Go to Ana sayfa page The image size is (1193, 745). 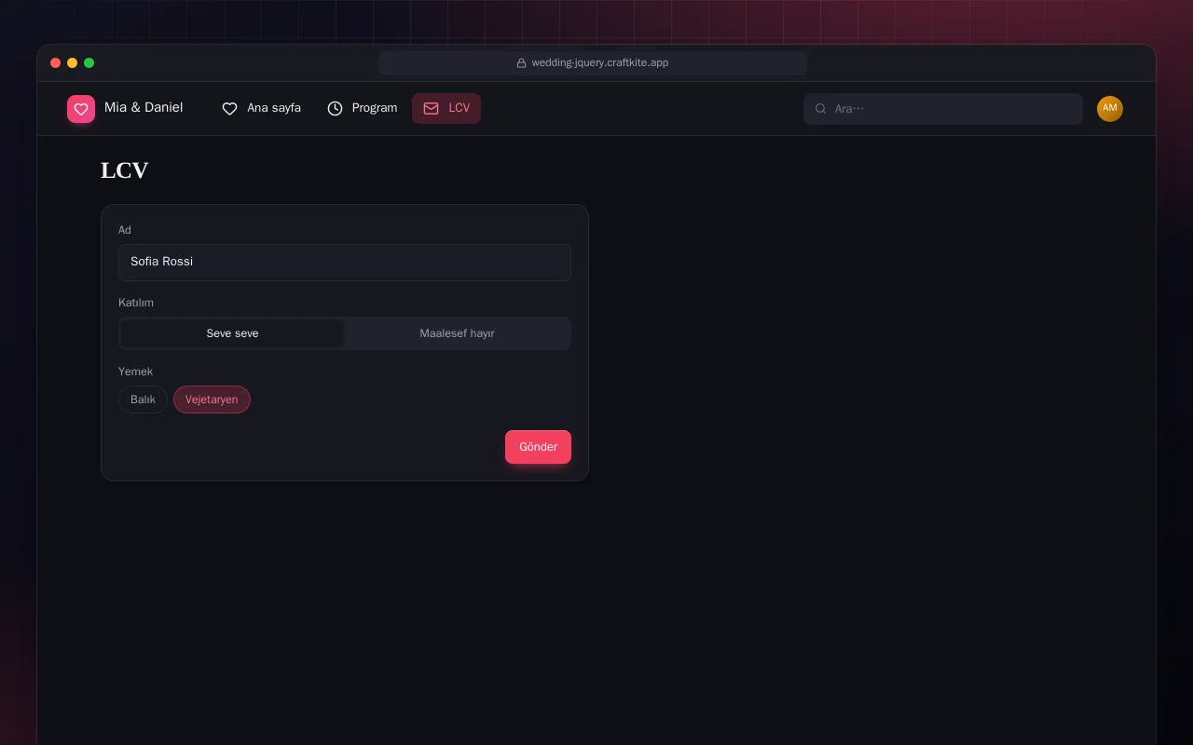[261, 108]
